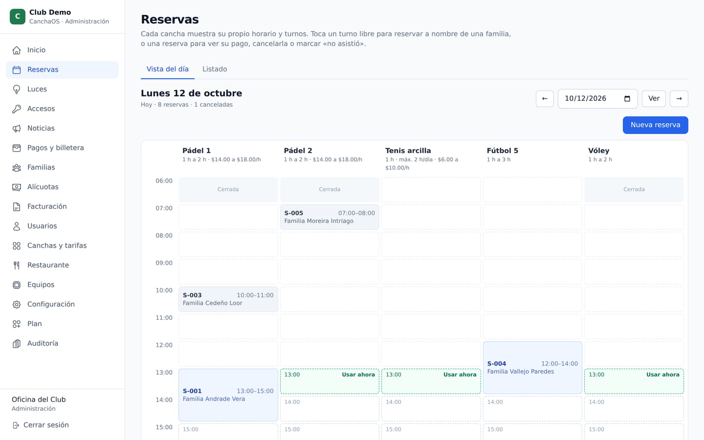Select the Vista del día tab
The width and height of the screenshot is (704, 440).
click(x=168, y=69)
